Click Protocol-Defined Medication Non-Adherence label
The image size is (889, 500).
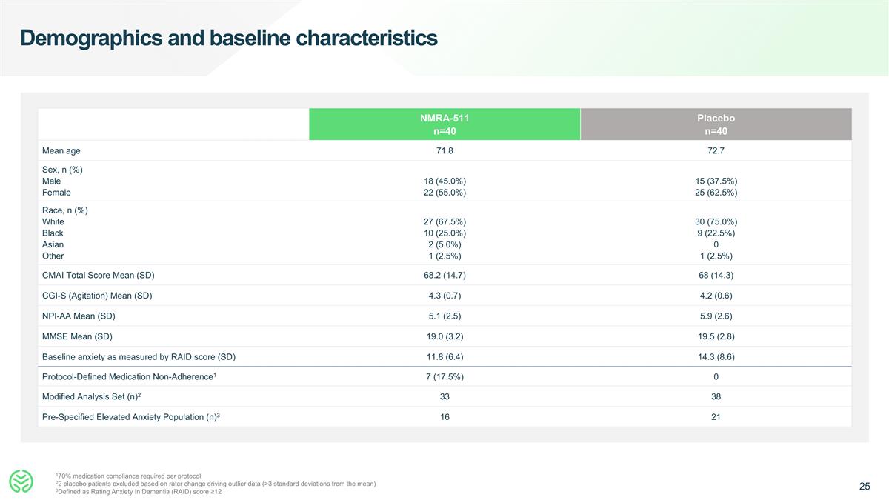tap(130, 377)
